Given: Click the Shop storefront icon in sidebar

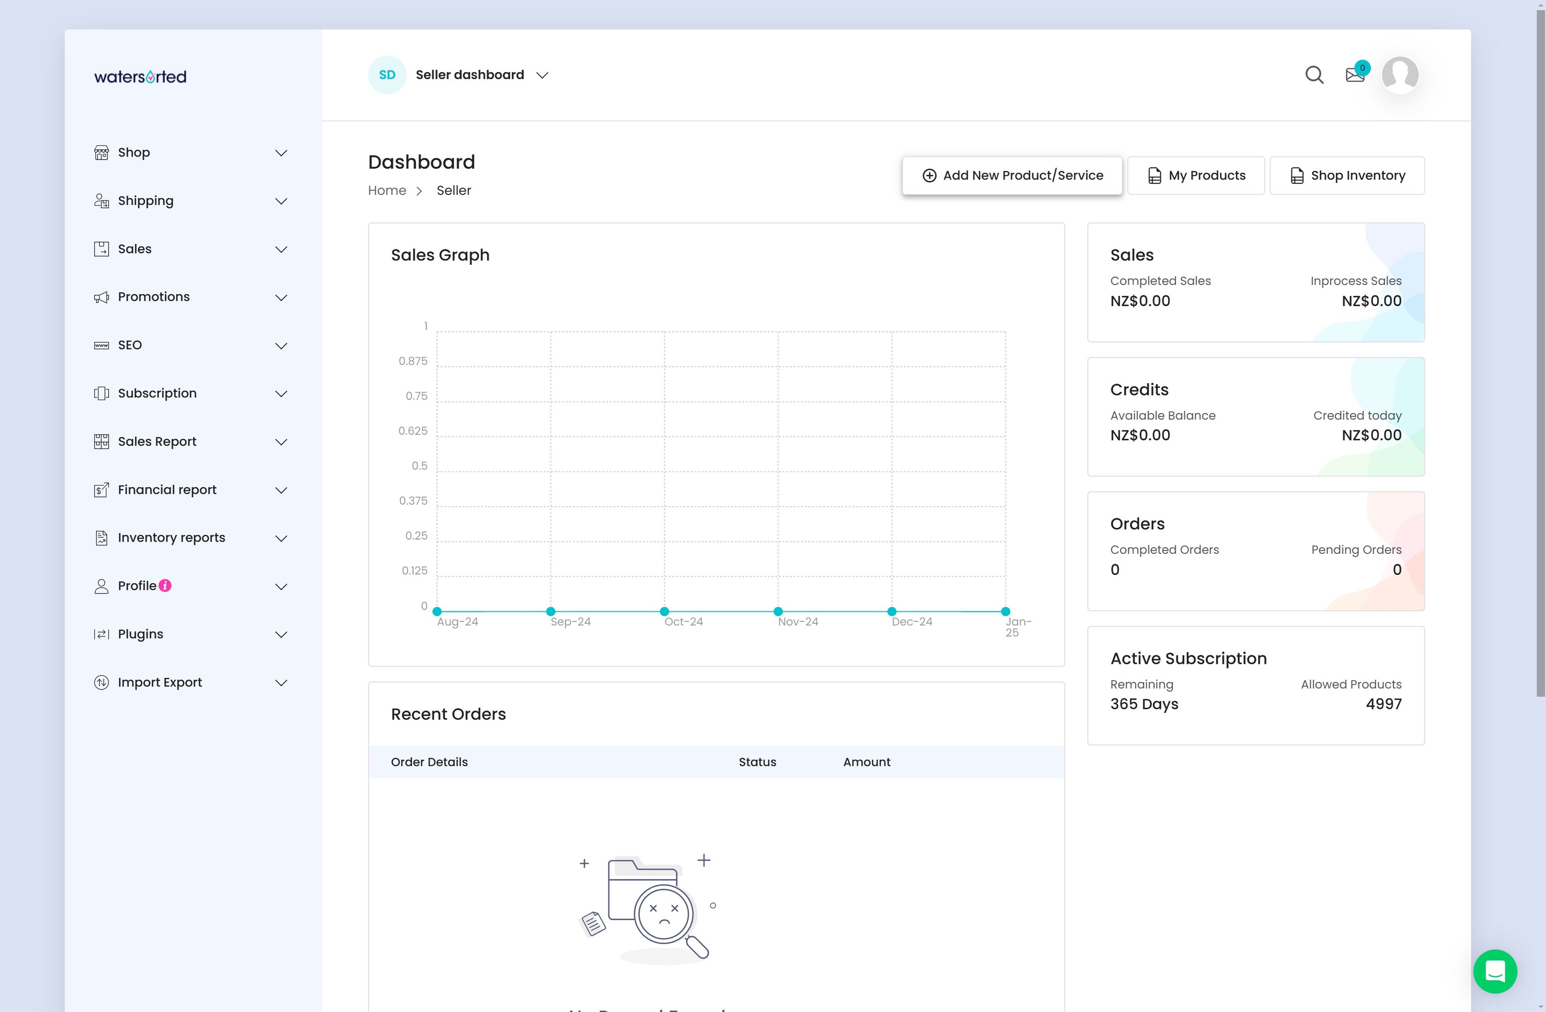Looking at the screenshot, I should pyautogui.click(x=101, y=153).
